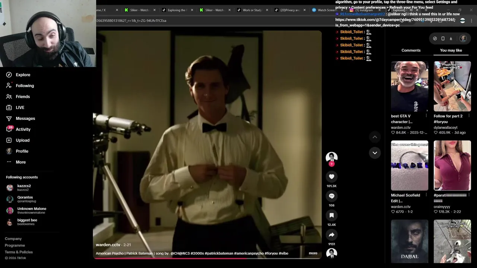This screenshot has height=268, width=477.
Task: Open dylanwallaceyt channel name under card
Action: tap(445, 128)
